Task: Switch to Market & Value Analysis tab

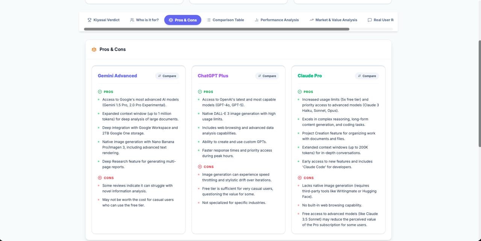Action: tap(333, 20)
